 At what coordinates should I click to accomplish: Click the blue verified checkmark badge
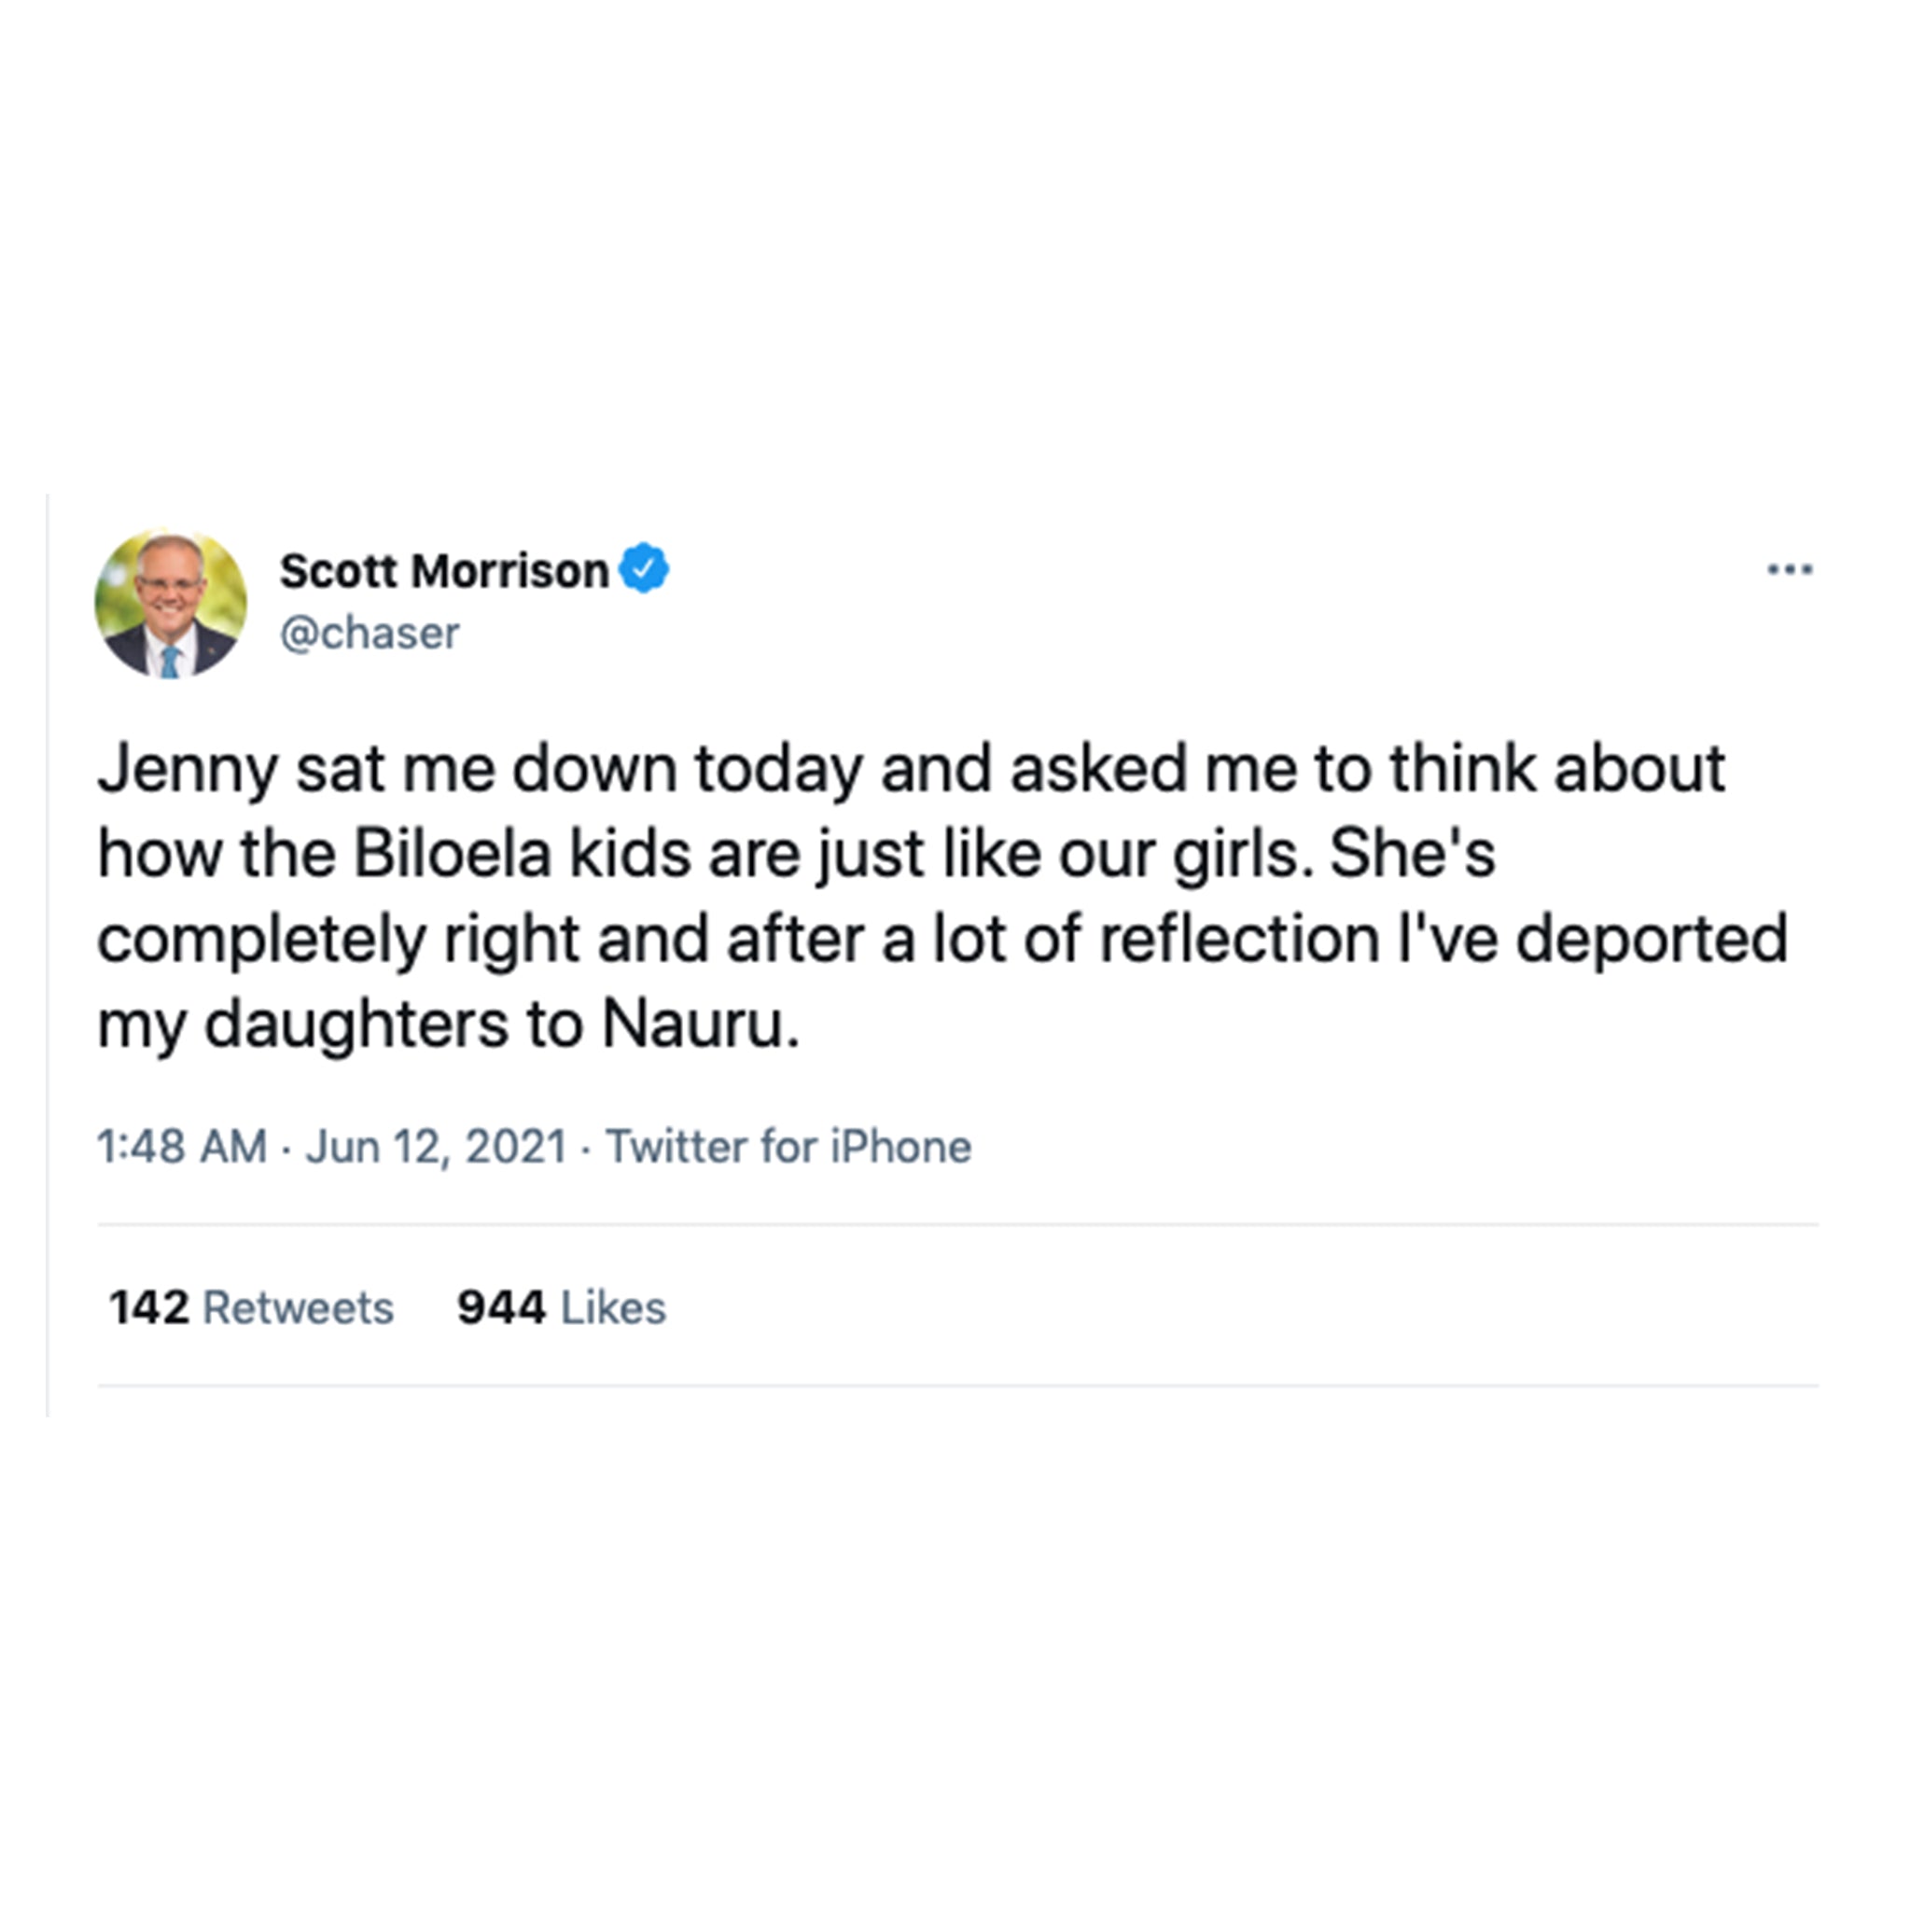644,569
